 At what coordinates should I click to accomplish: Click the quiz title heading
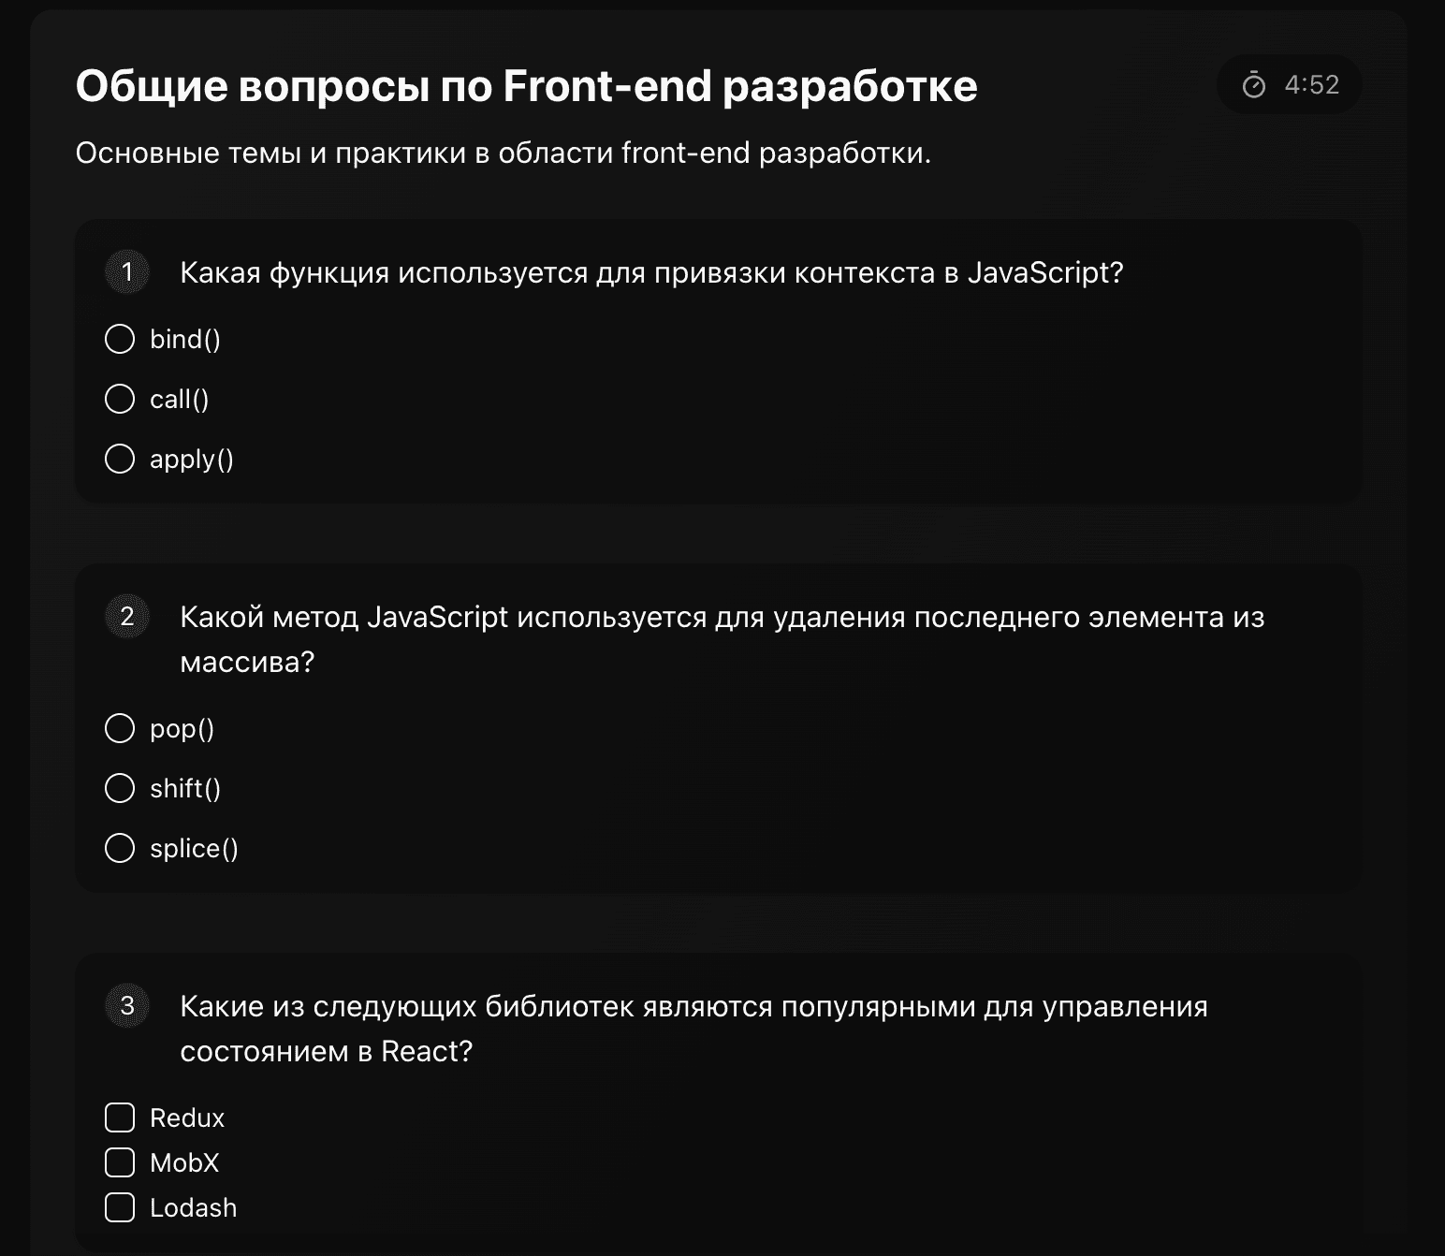pos(526,85)
